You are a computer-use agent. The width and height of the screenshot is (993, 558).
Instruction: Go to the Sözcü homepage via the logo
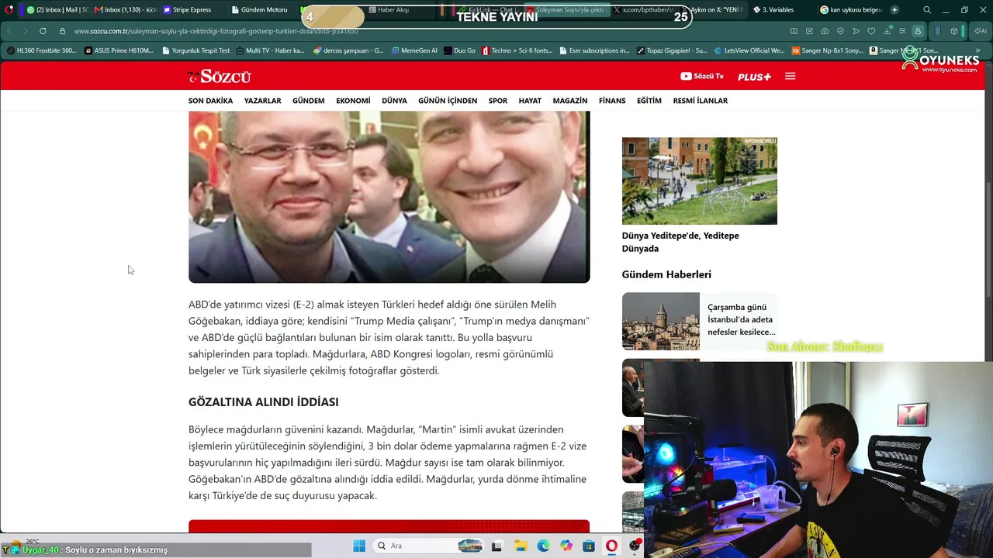pos(219,76)
